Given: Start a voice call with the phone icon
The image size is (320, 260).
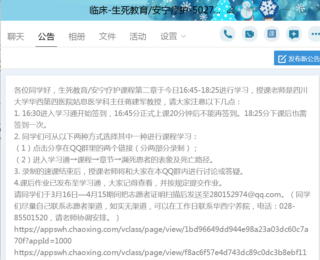Looking at the screenshot, I should 227,34.
